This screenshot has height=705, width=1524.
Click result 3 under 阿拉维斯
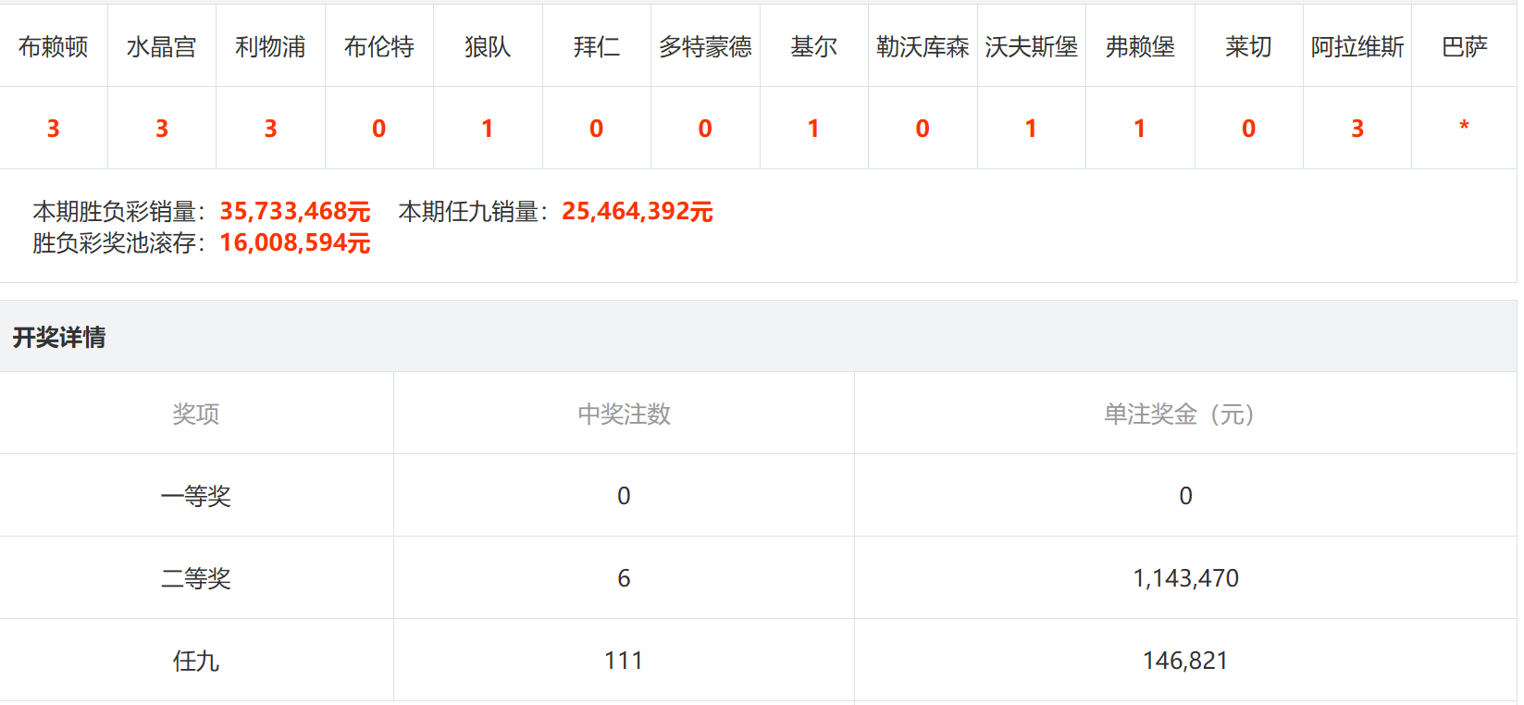1357,129
